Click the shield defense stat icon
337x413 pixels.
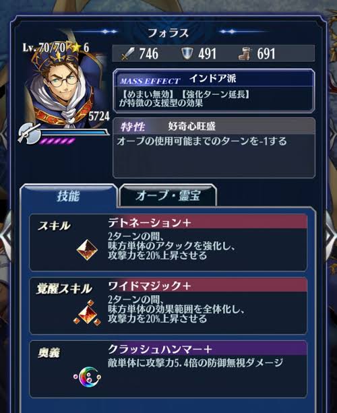pos(187,53)
